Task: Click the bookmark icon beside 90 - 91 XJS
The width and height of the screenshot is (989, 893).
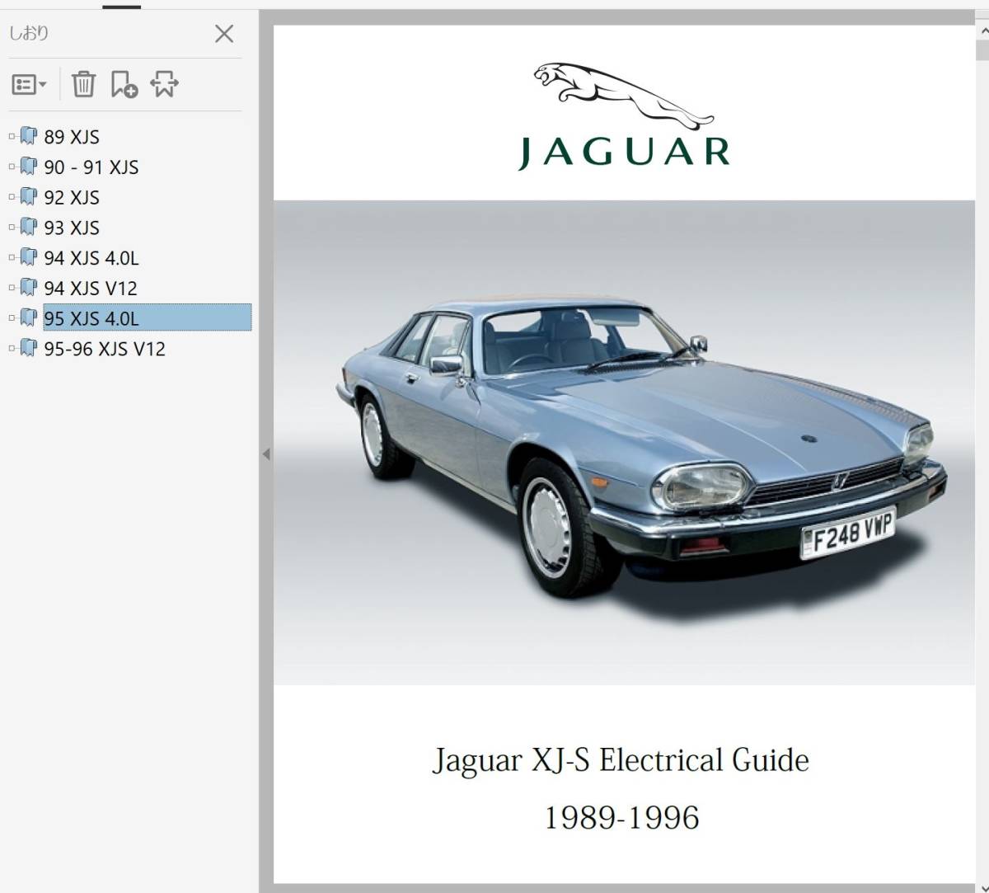Action: [x=29, y=167]
